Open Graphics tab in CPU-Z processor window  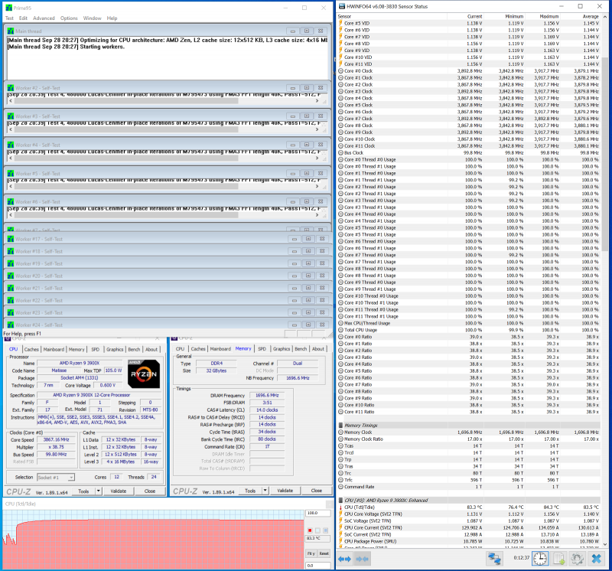[x=115, y=350]
